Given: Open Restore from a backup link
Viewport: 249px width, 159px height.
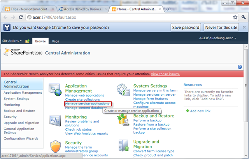Looking at the screenshot, I should [x=151, y=124].
